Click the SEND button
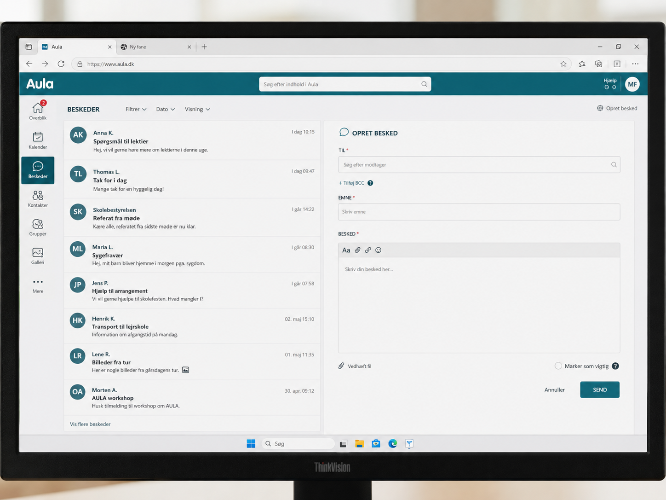The height and width of the screenshot is (500, 666). [x=600, y=390]
